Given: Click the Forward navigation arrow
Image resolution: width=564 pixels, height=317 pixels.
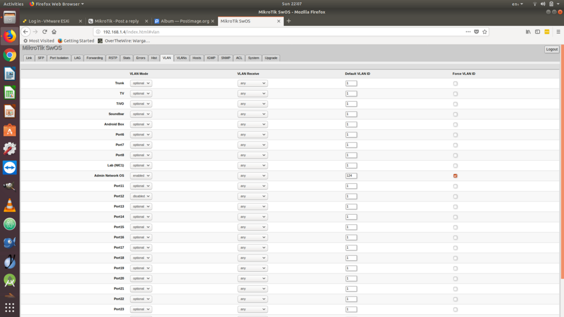Looking at the screenshot, I should click(x=35, y=31).
